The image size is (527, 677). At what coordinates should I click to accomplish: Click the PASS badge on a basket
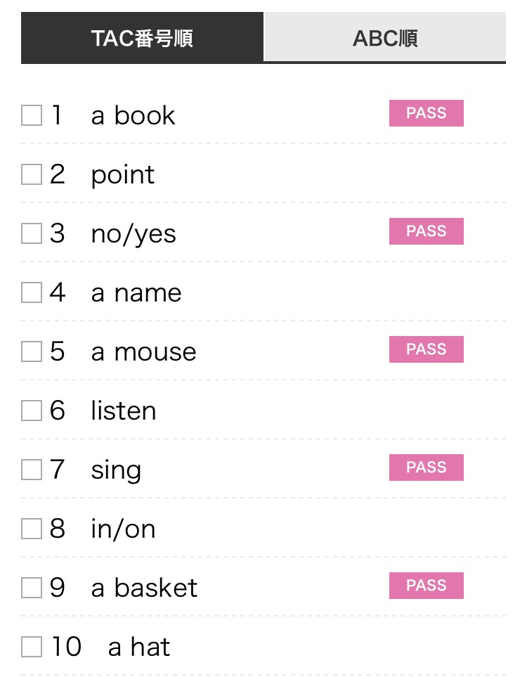[x=427, y=586]
